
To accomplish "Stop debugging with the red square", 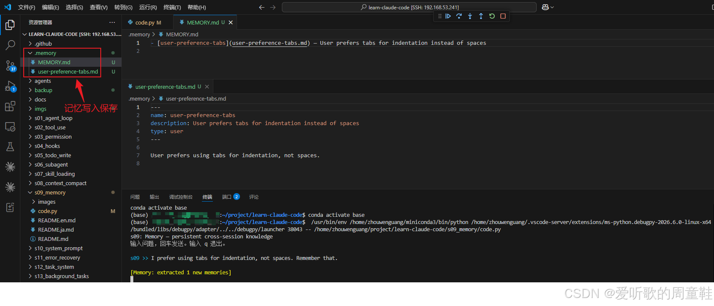I will point(503,16).
